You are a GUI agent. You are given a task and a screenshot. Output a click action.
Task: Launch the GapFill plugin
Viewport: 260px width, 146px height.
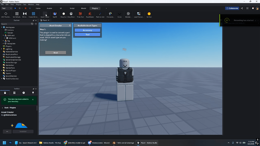pyautogui.click(x=55, y=14)
